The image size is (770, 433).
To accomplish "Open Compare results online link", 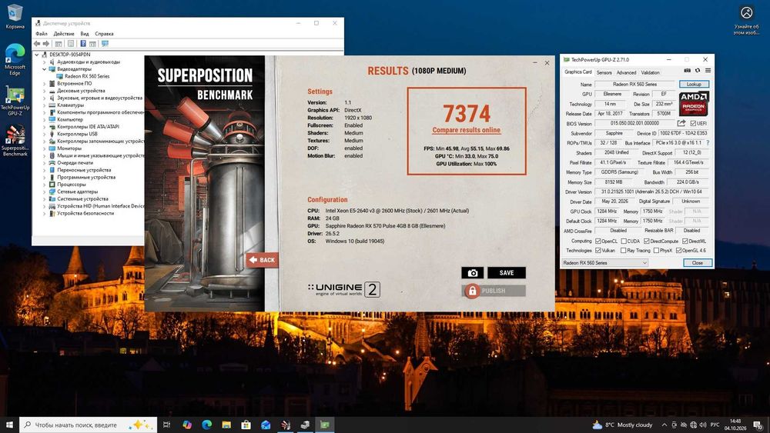I will point(466,130).
